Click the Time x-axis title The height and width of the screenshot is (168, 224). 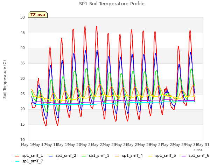pyautogui.click(x=198, y=149)
